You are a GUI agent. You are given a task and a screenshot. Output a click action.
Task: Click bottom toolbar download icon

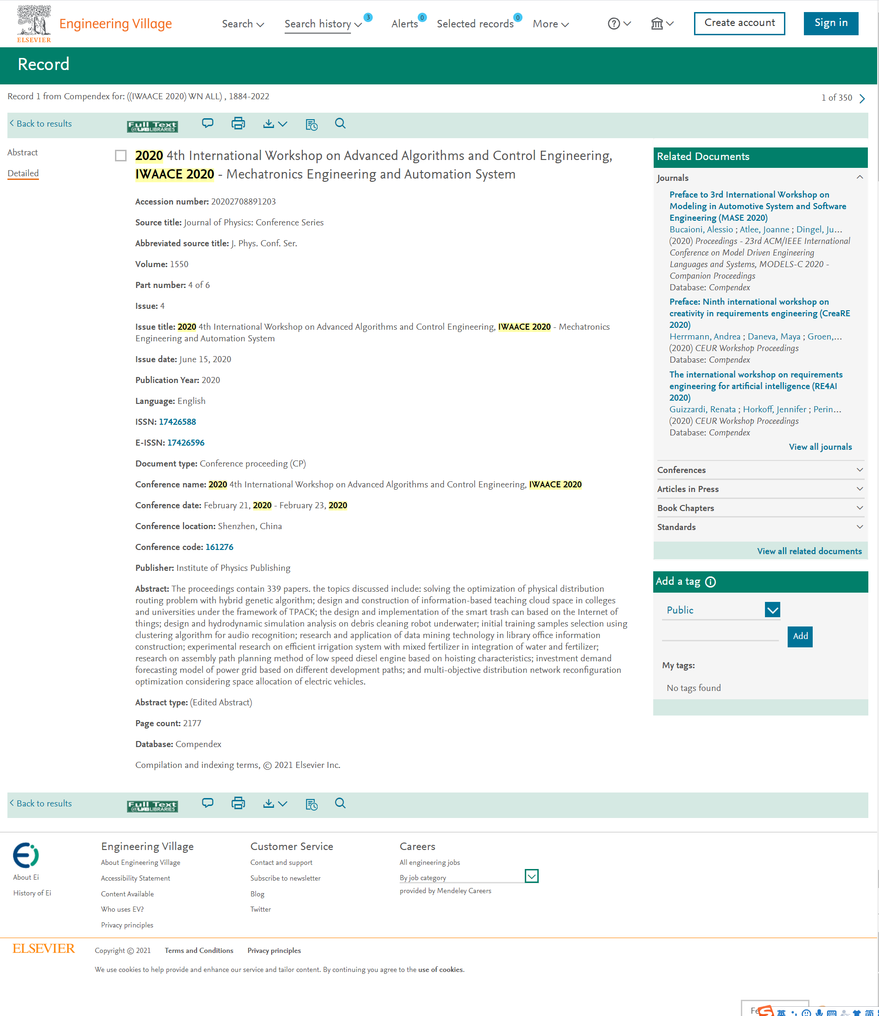click(268, 804)
